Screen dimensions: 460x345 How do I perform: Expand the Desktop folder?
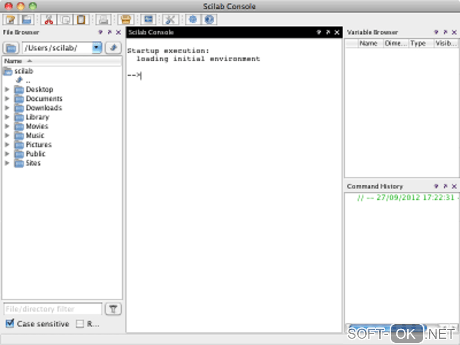[7, 89]
